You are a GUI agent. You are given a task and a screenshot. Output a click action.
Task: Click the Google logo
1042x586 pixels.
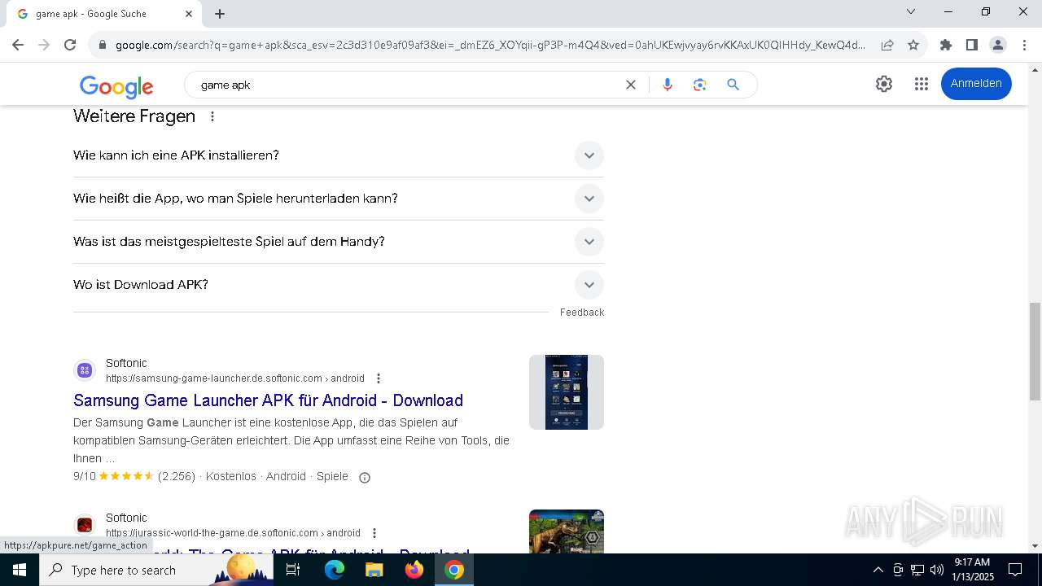tap(116, 85)
